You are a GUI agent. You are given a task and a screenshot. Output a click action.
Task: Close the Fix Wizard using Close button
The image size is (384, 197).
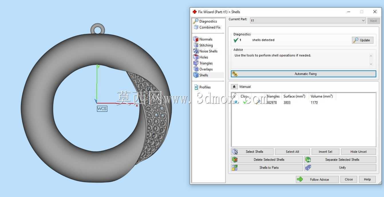coord(349,179)
